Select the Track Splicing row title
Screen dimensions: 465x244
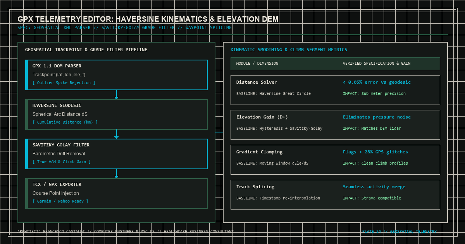coord(255,187)
